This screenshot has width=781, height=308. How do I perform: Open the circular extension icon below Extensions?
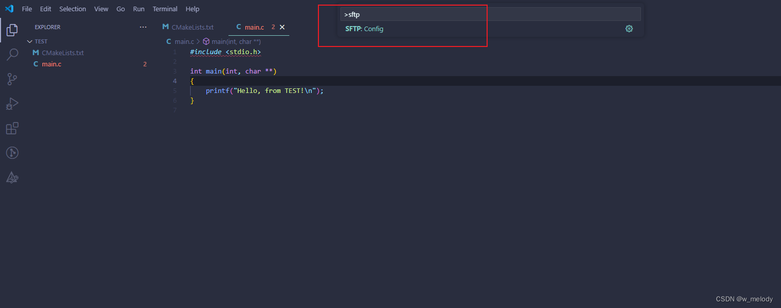(12, 152)
